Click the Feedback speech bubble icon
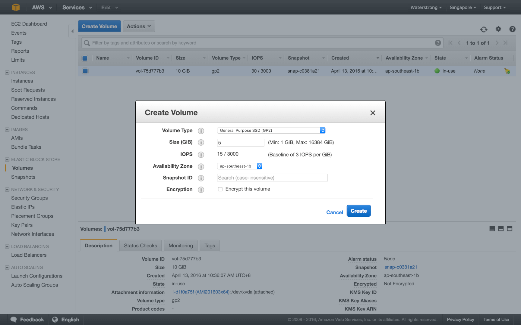 (x=14, y=320)
